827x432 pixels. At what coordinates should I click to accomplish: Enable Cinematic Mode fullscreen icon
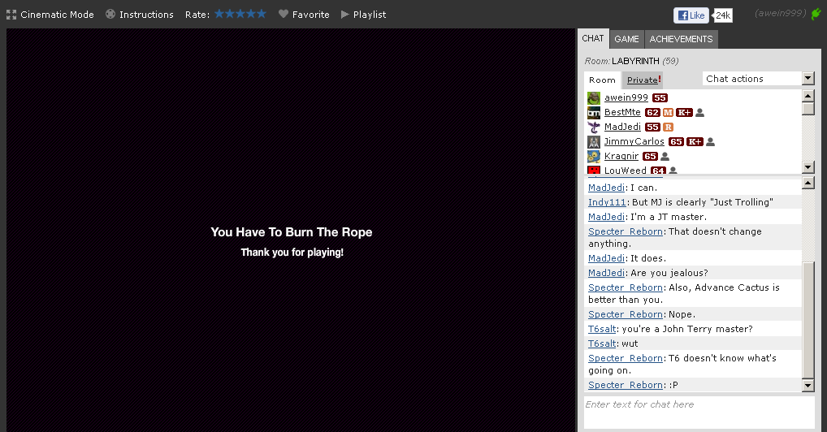pos(11,15)
